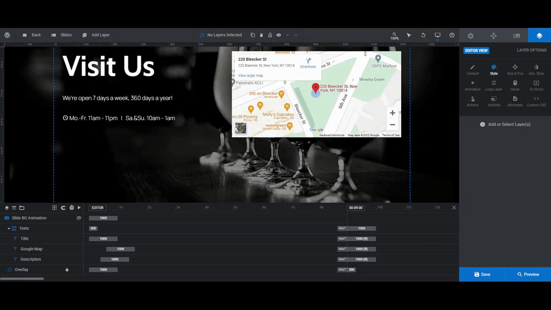Move layer down with the down arrow
The width and height of the screenshot is (551, 310).
click(x=287, y=35)
